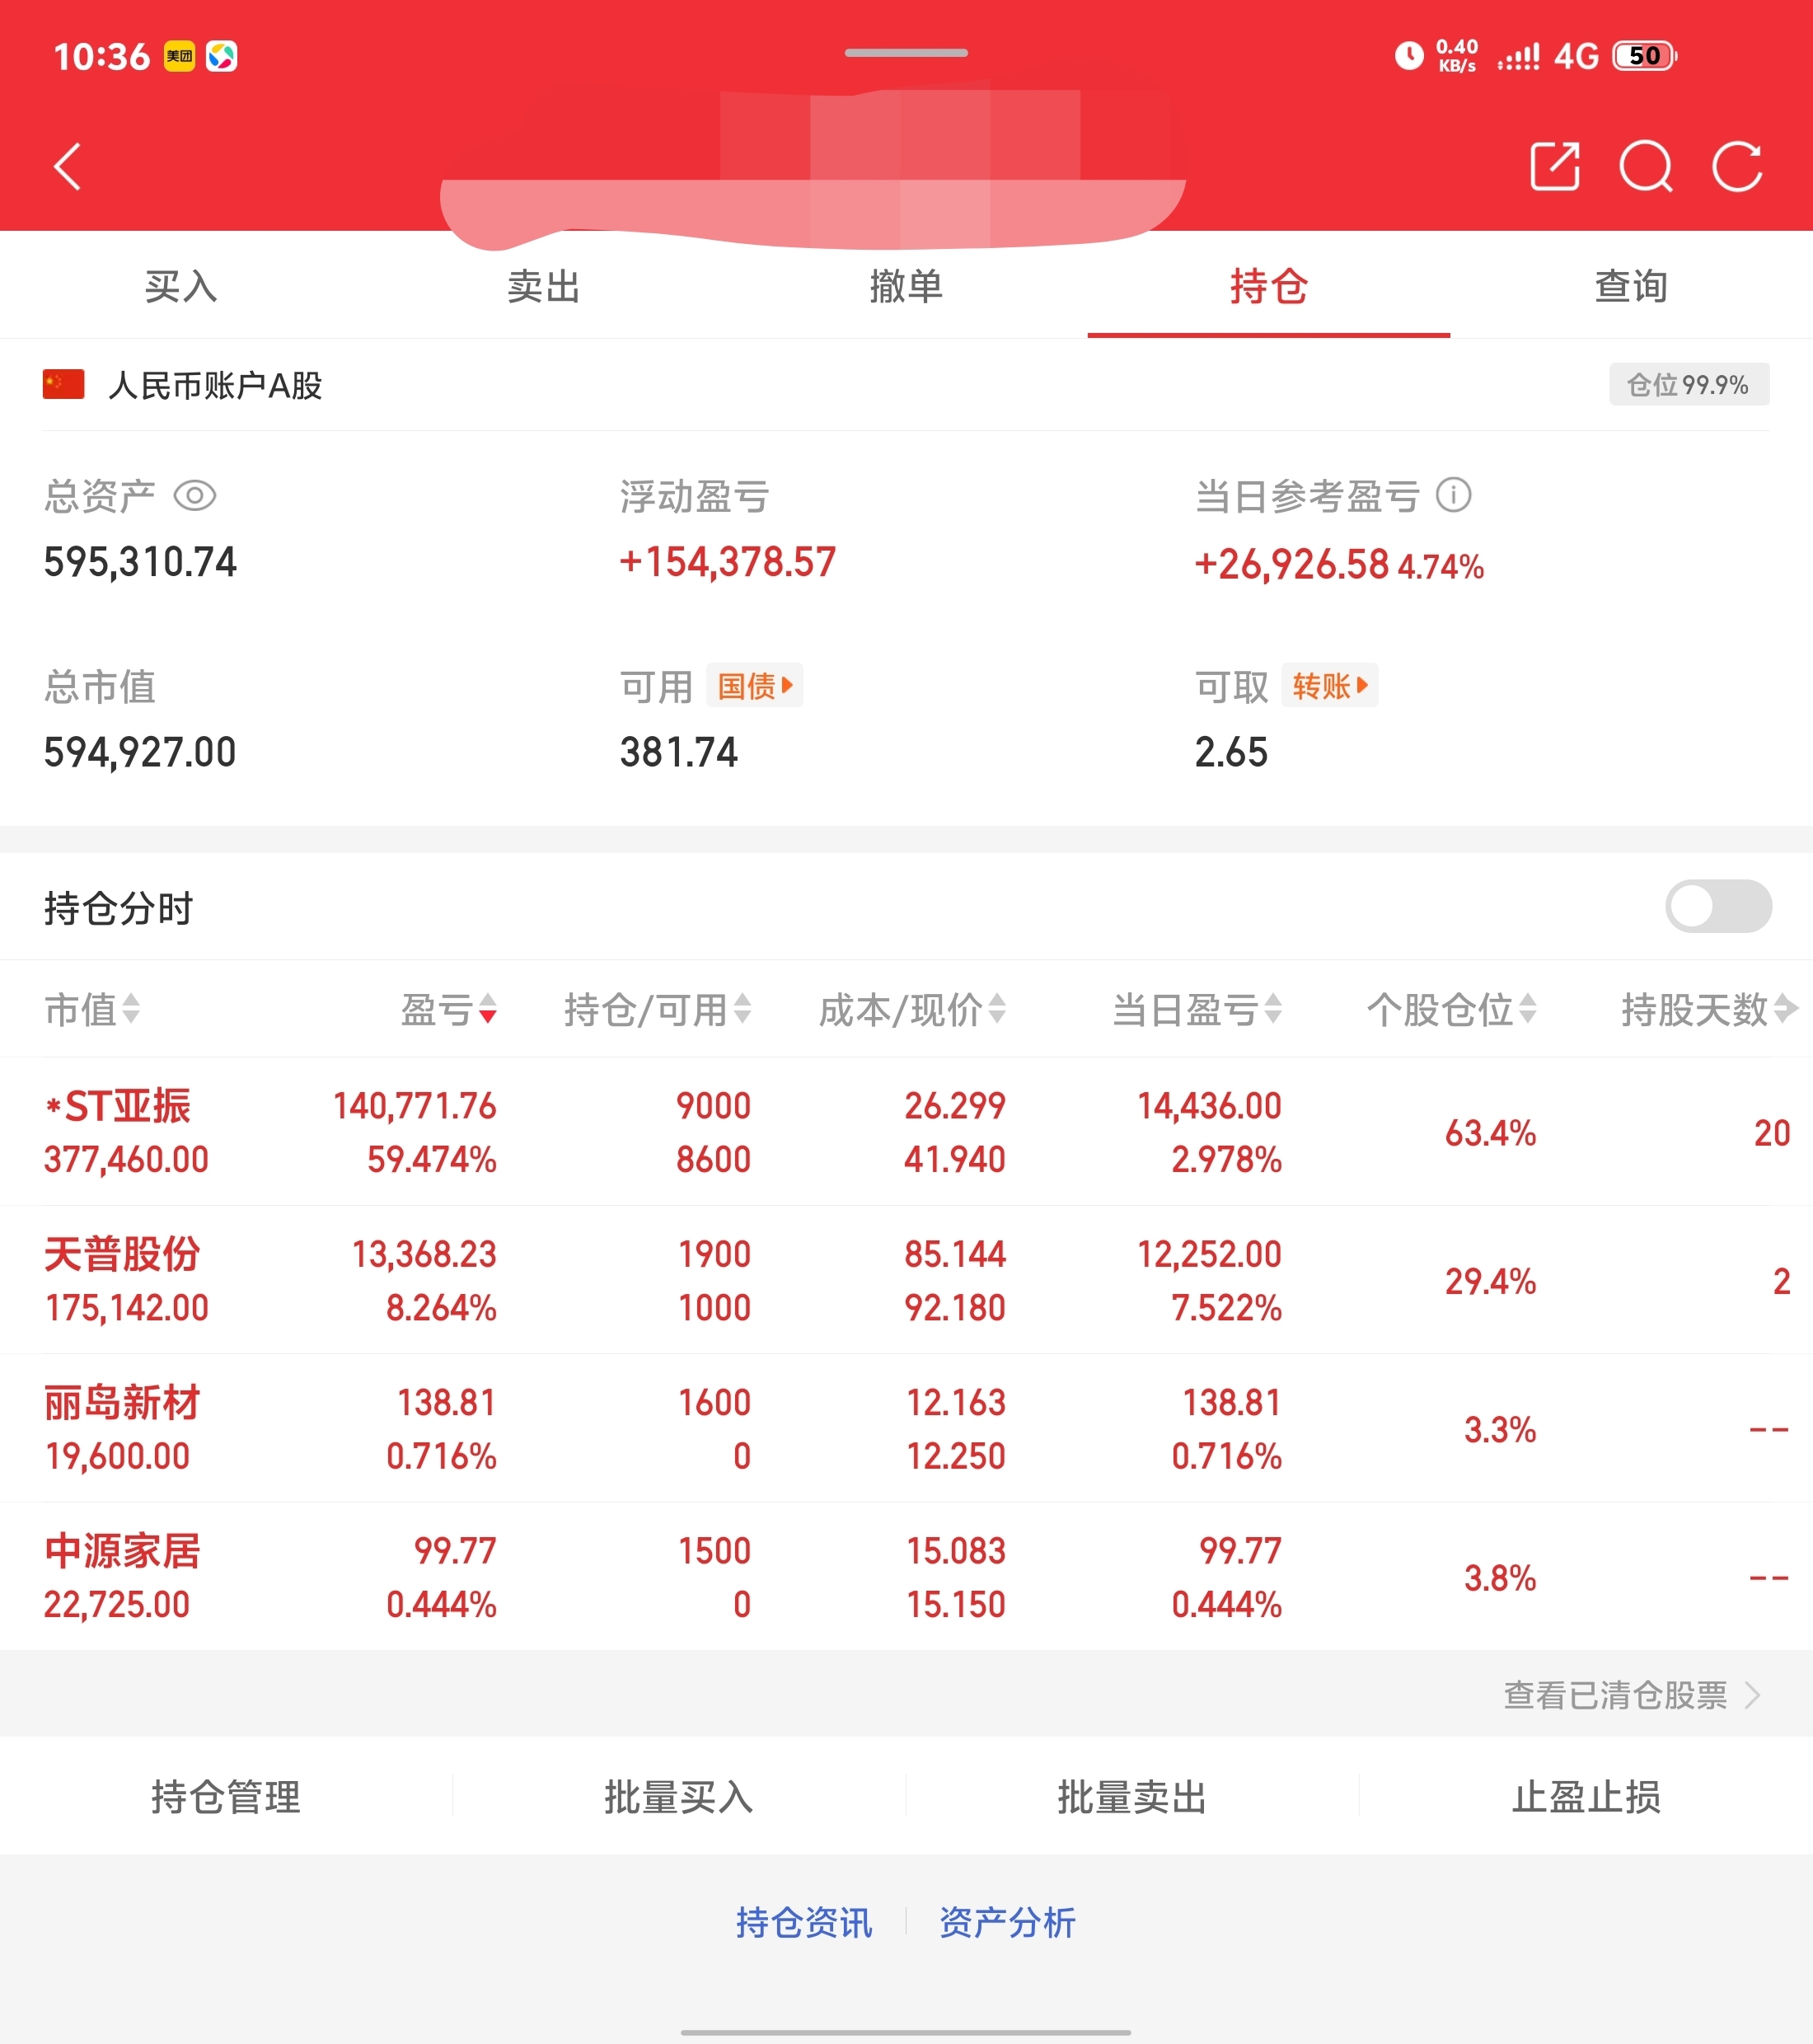
Task: Open 转账 arrow next to 可取
Action: (1329, 686)
